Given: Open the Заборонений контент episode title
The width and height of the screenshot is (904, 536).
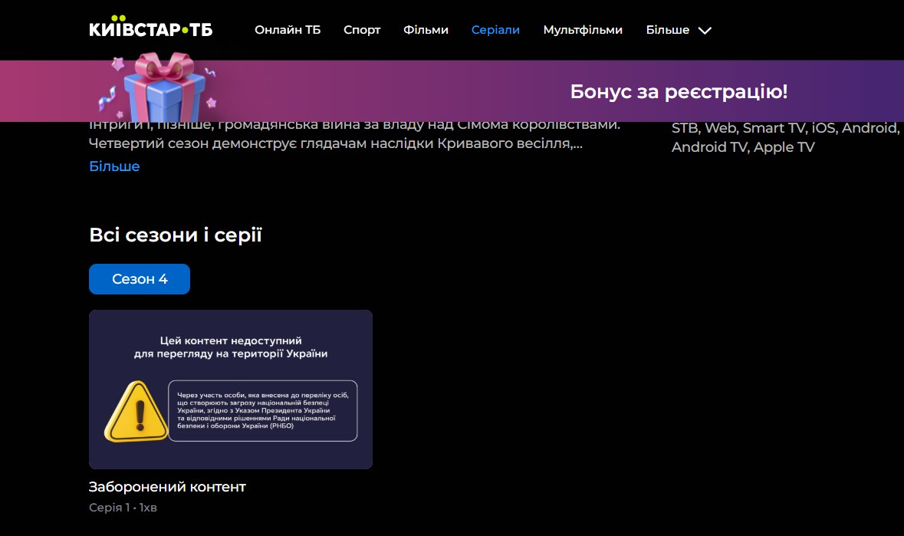Looking at the screenshot, I should click(x=167, y=487).
